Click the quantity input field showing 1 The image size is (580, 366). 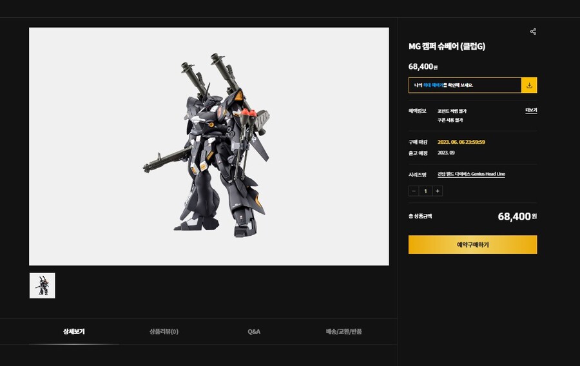(425, 191)
